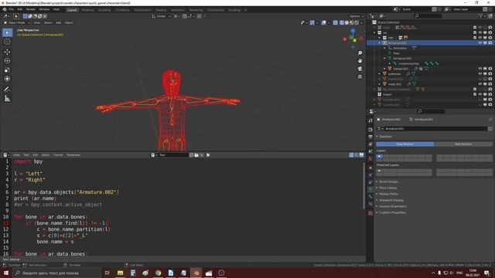Expand the Custom Properties panel
This screenshot has width=495, height=278.
coord(392,213)
